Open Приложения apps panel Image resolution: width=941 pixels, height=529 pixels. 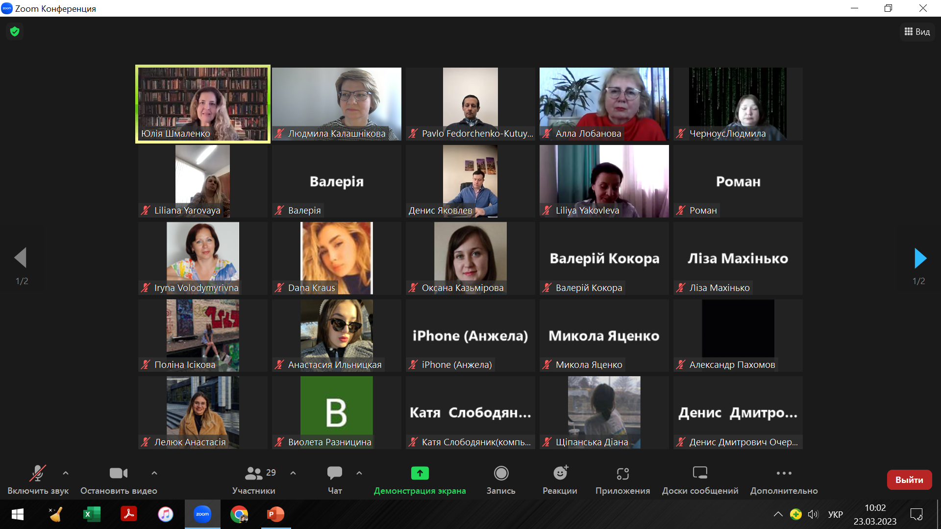coord(622,480)
